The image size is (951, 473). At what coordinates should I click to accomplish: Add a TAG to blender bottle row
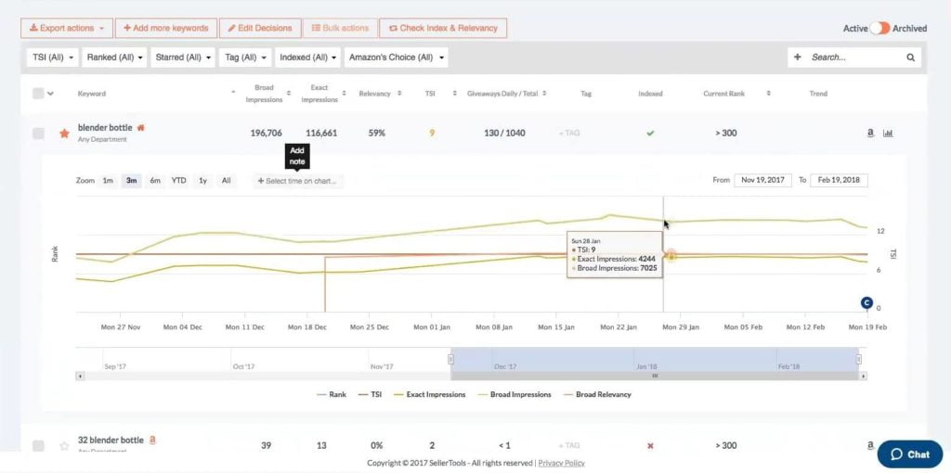pyautogui.click(x=569, y=134)
